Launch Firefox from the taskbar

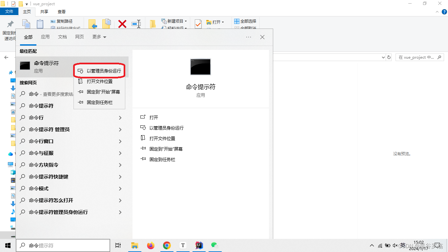tap(151, 245)
